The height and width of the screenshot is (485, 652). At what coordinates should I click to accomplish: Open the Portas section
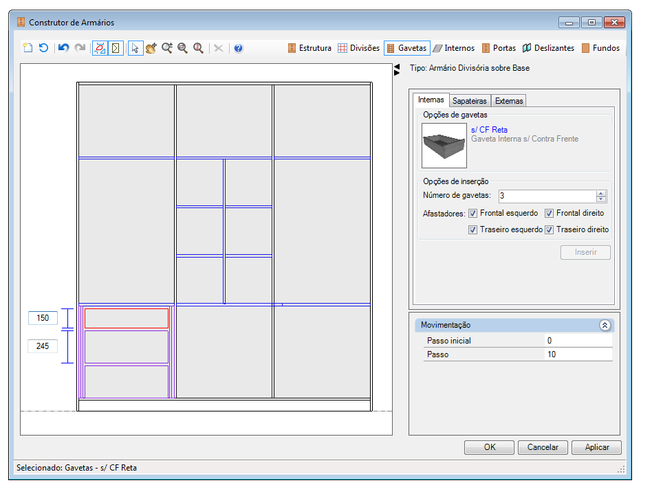pyautogui.click(x=499, y=48)
